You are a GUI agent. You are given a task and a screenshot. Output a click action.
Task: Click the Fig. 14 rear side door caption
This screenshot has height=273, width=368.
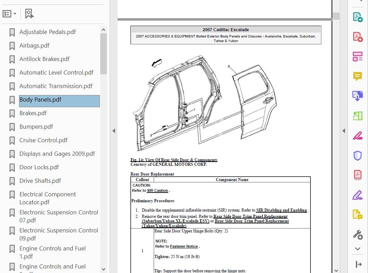[x=174, y=160]
